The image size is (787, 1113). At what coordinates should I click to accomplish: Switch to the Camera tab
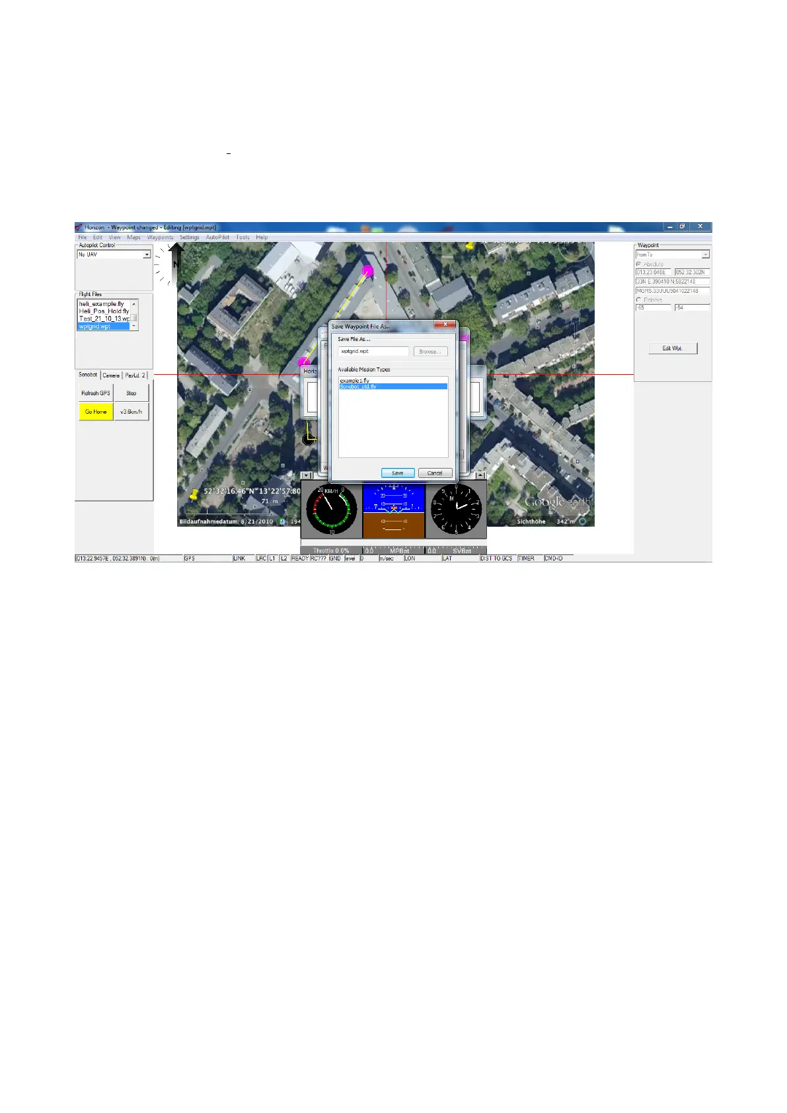pos(111,375)
